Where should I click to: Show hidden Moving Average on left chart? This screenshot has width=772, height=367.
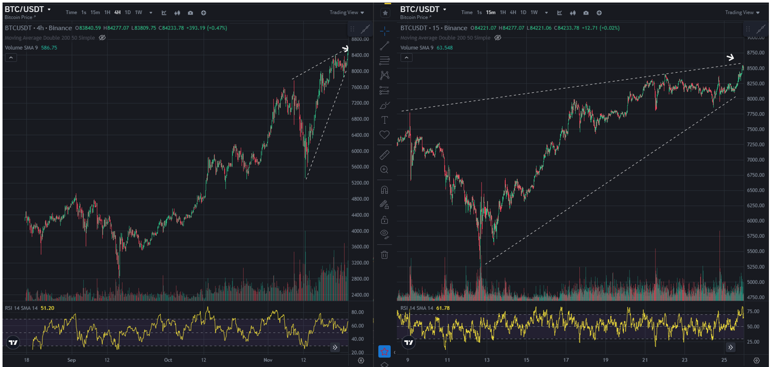pyautogui.click(x=102, y=38)
